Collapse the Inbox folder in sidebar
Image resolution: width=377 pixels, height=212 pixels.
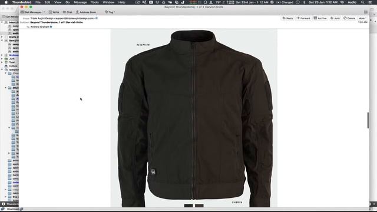(2, 22)
